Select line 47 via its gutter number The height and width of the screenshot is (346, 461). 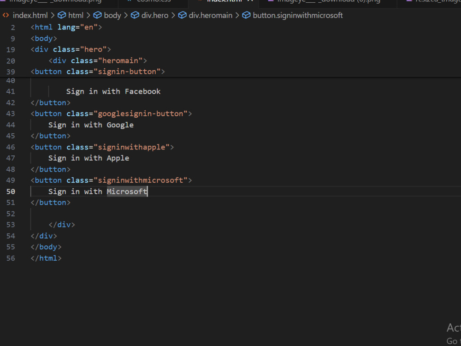[11, 158]
